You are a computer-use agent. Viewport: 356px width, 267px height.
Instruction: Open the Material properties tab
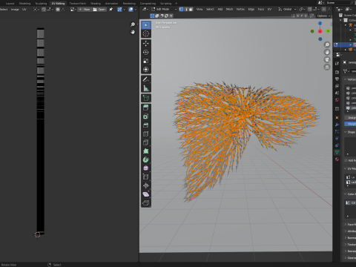pos(337,159)
